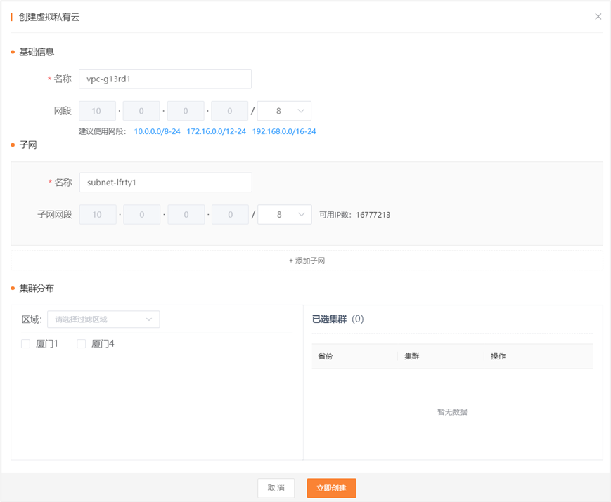611x502 pixels.
Task: Choose suggested range 10.0.0.0/8-24
Action: (157, 131)
